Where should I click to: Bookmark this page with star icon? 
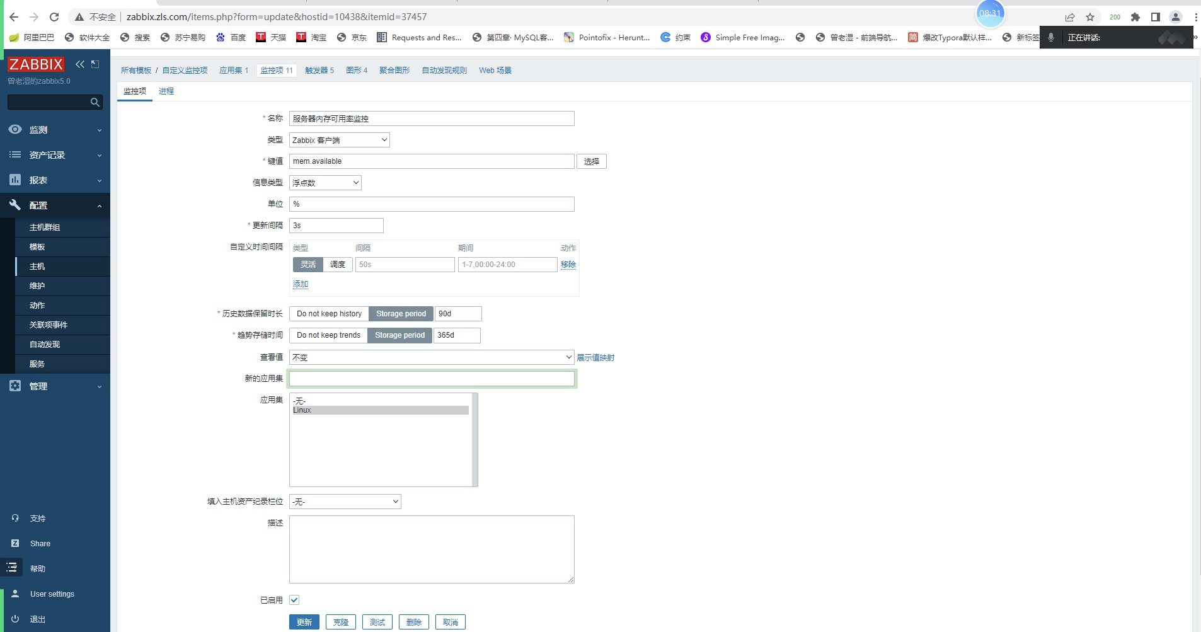1090,17
